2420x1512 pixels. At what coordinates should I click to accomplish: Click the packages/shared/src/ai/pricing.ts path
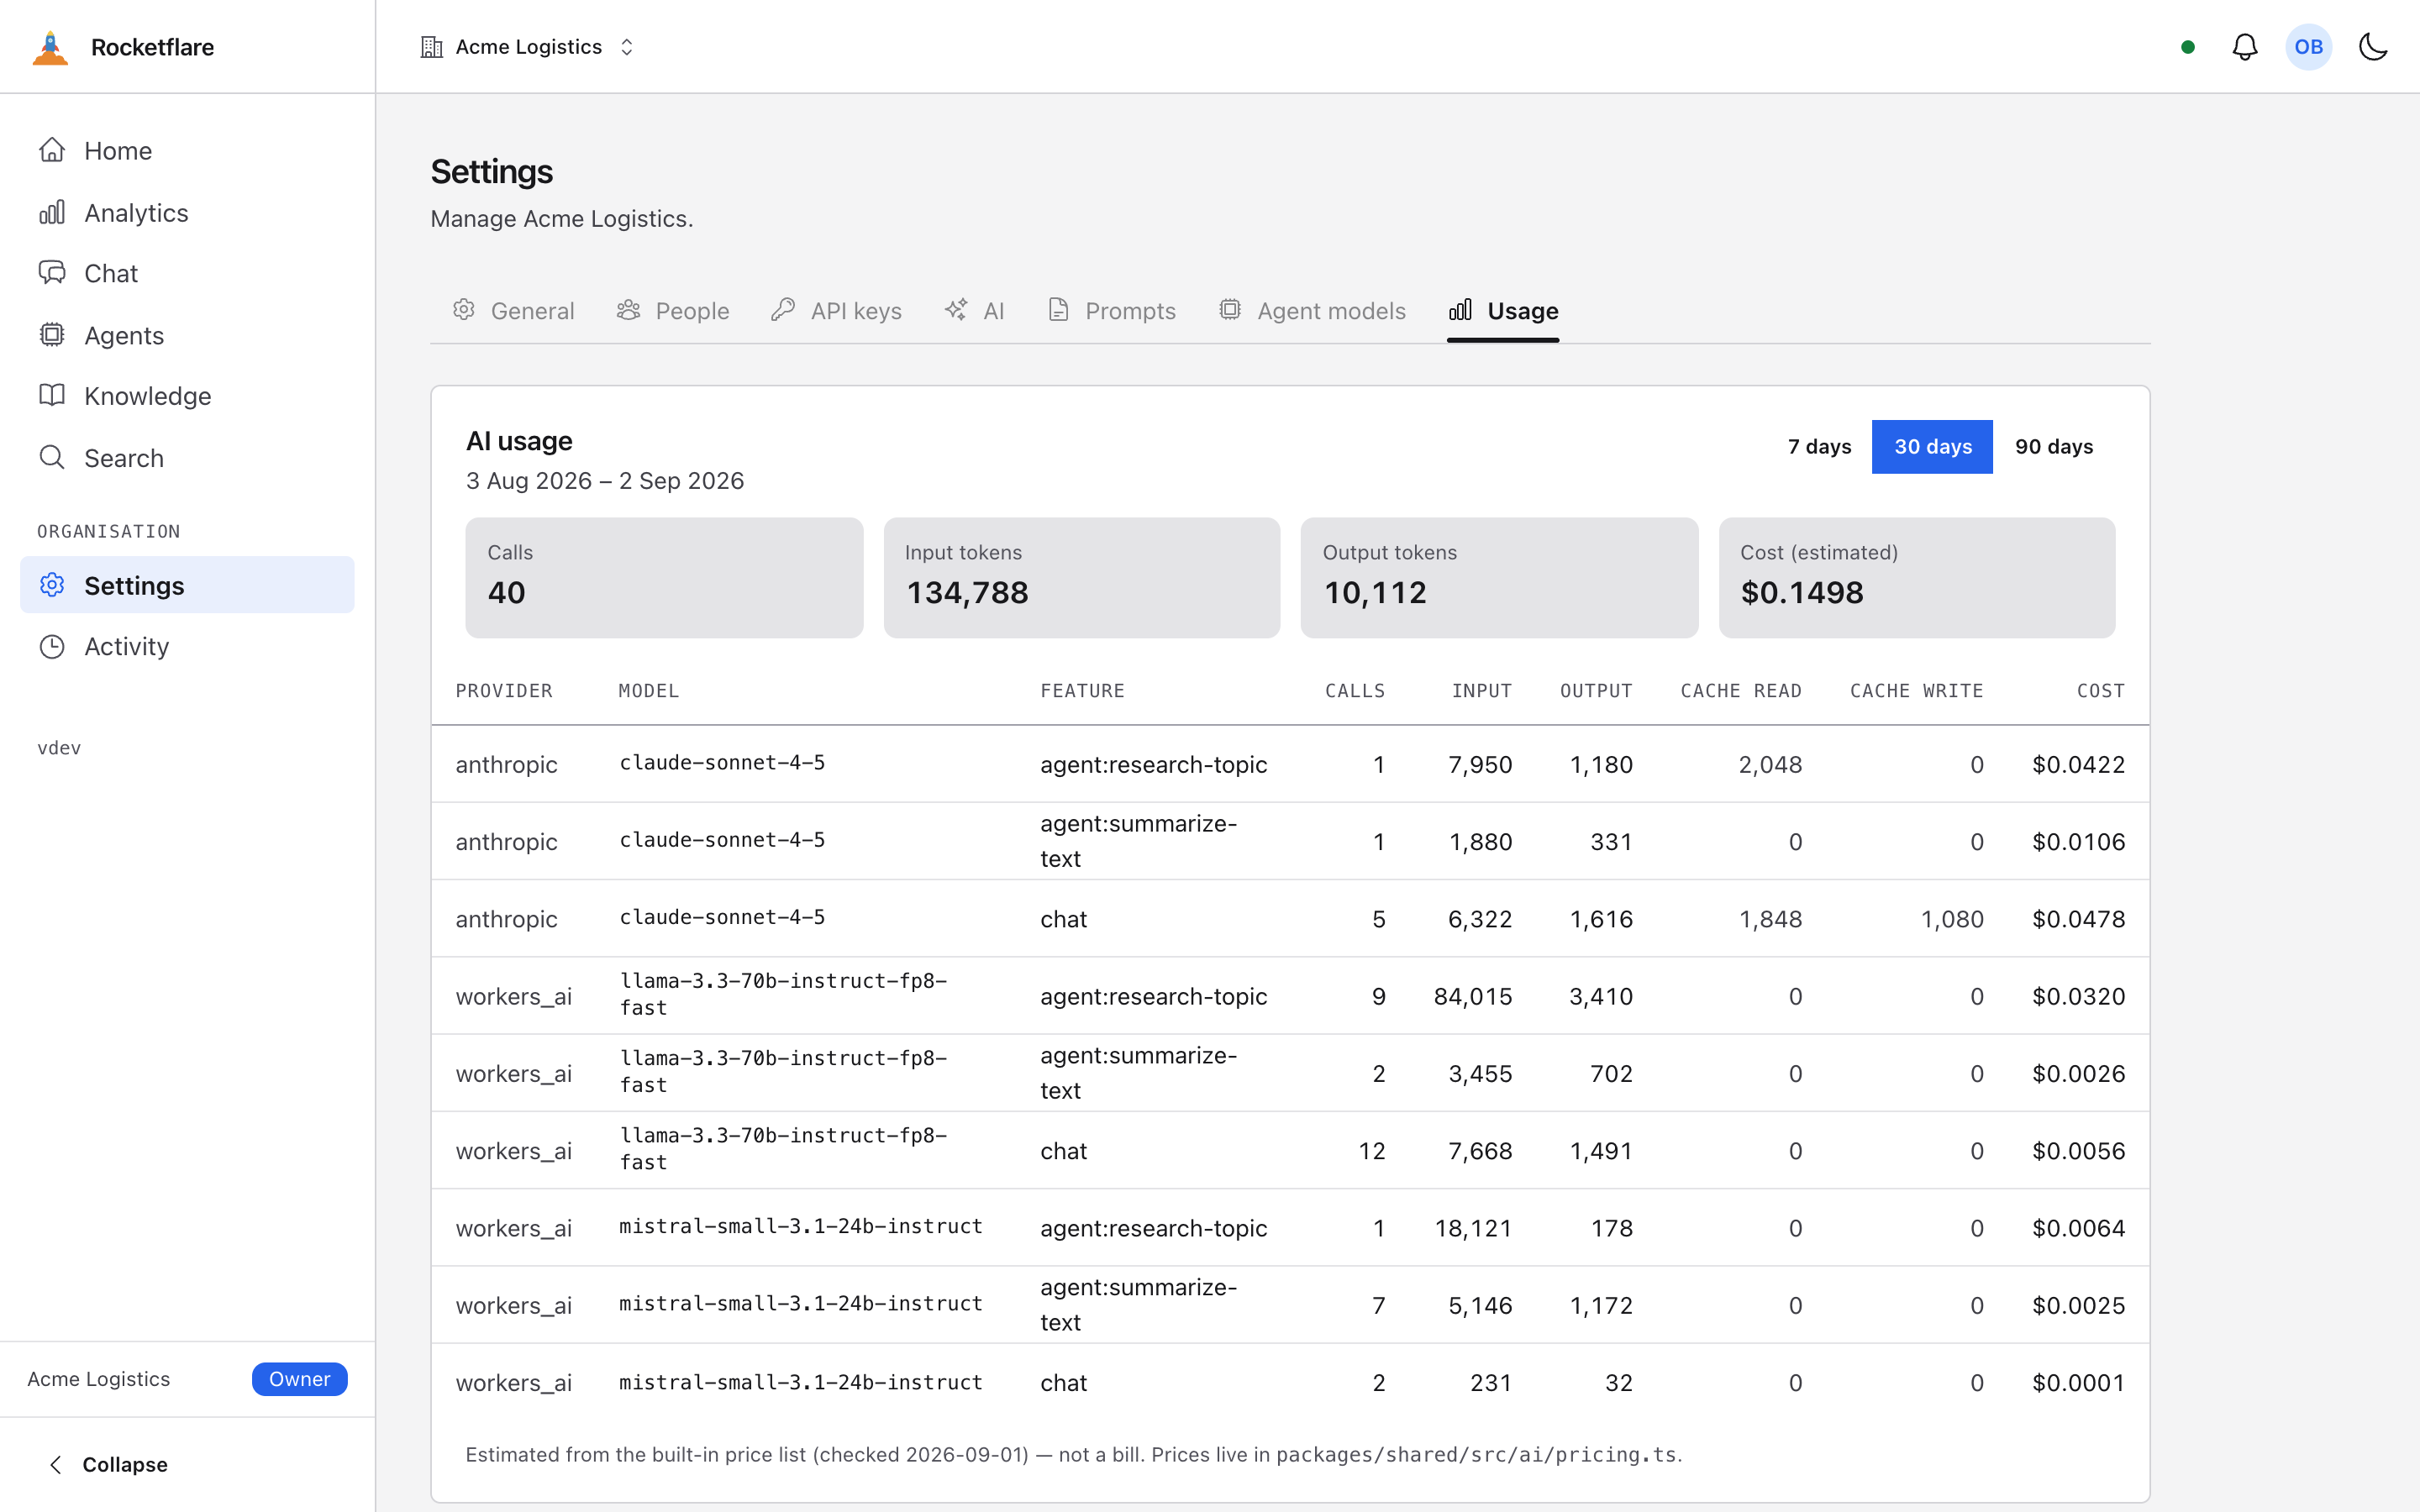1477,1455
